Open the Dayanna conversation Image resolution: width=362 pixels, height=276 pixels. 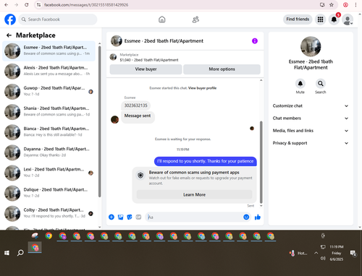coord(49,152)
